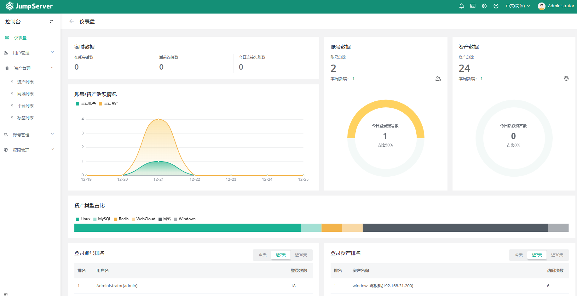The height and width of the screenshot is (296, 577).
Task: Toggle Windows legend in asset type chart
Action: [185, 219]
